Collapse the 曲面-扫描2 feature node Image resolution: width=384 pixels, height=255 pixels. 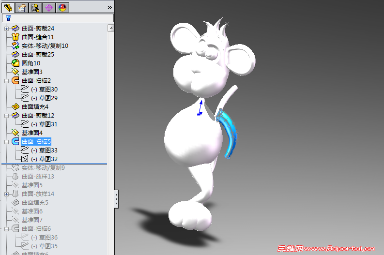[x=7, y=81]
